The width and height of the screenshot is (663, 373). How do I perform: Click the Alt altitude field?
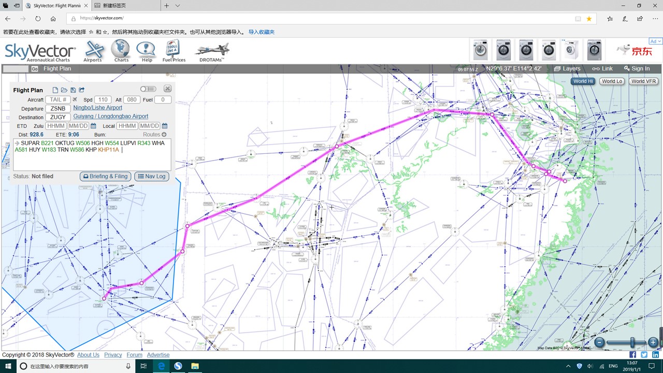[132, 100]
